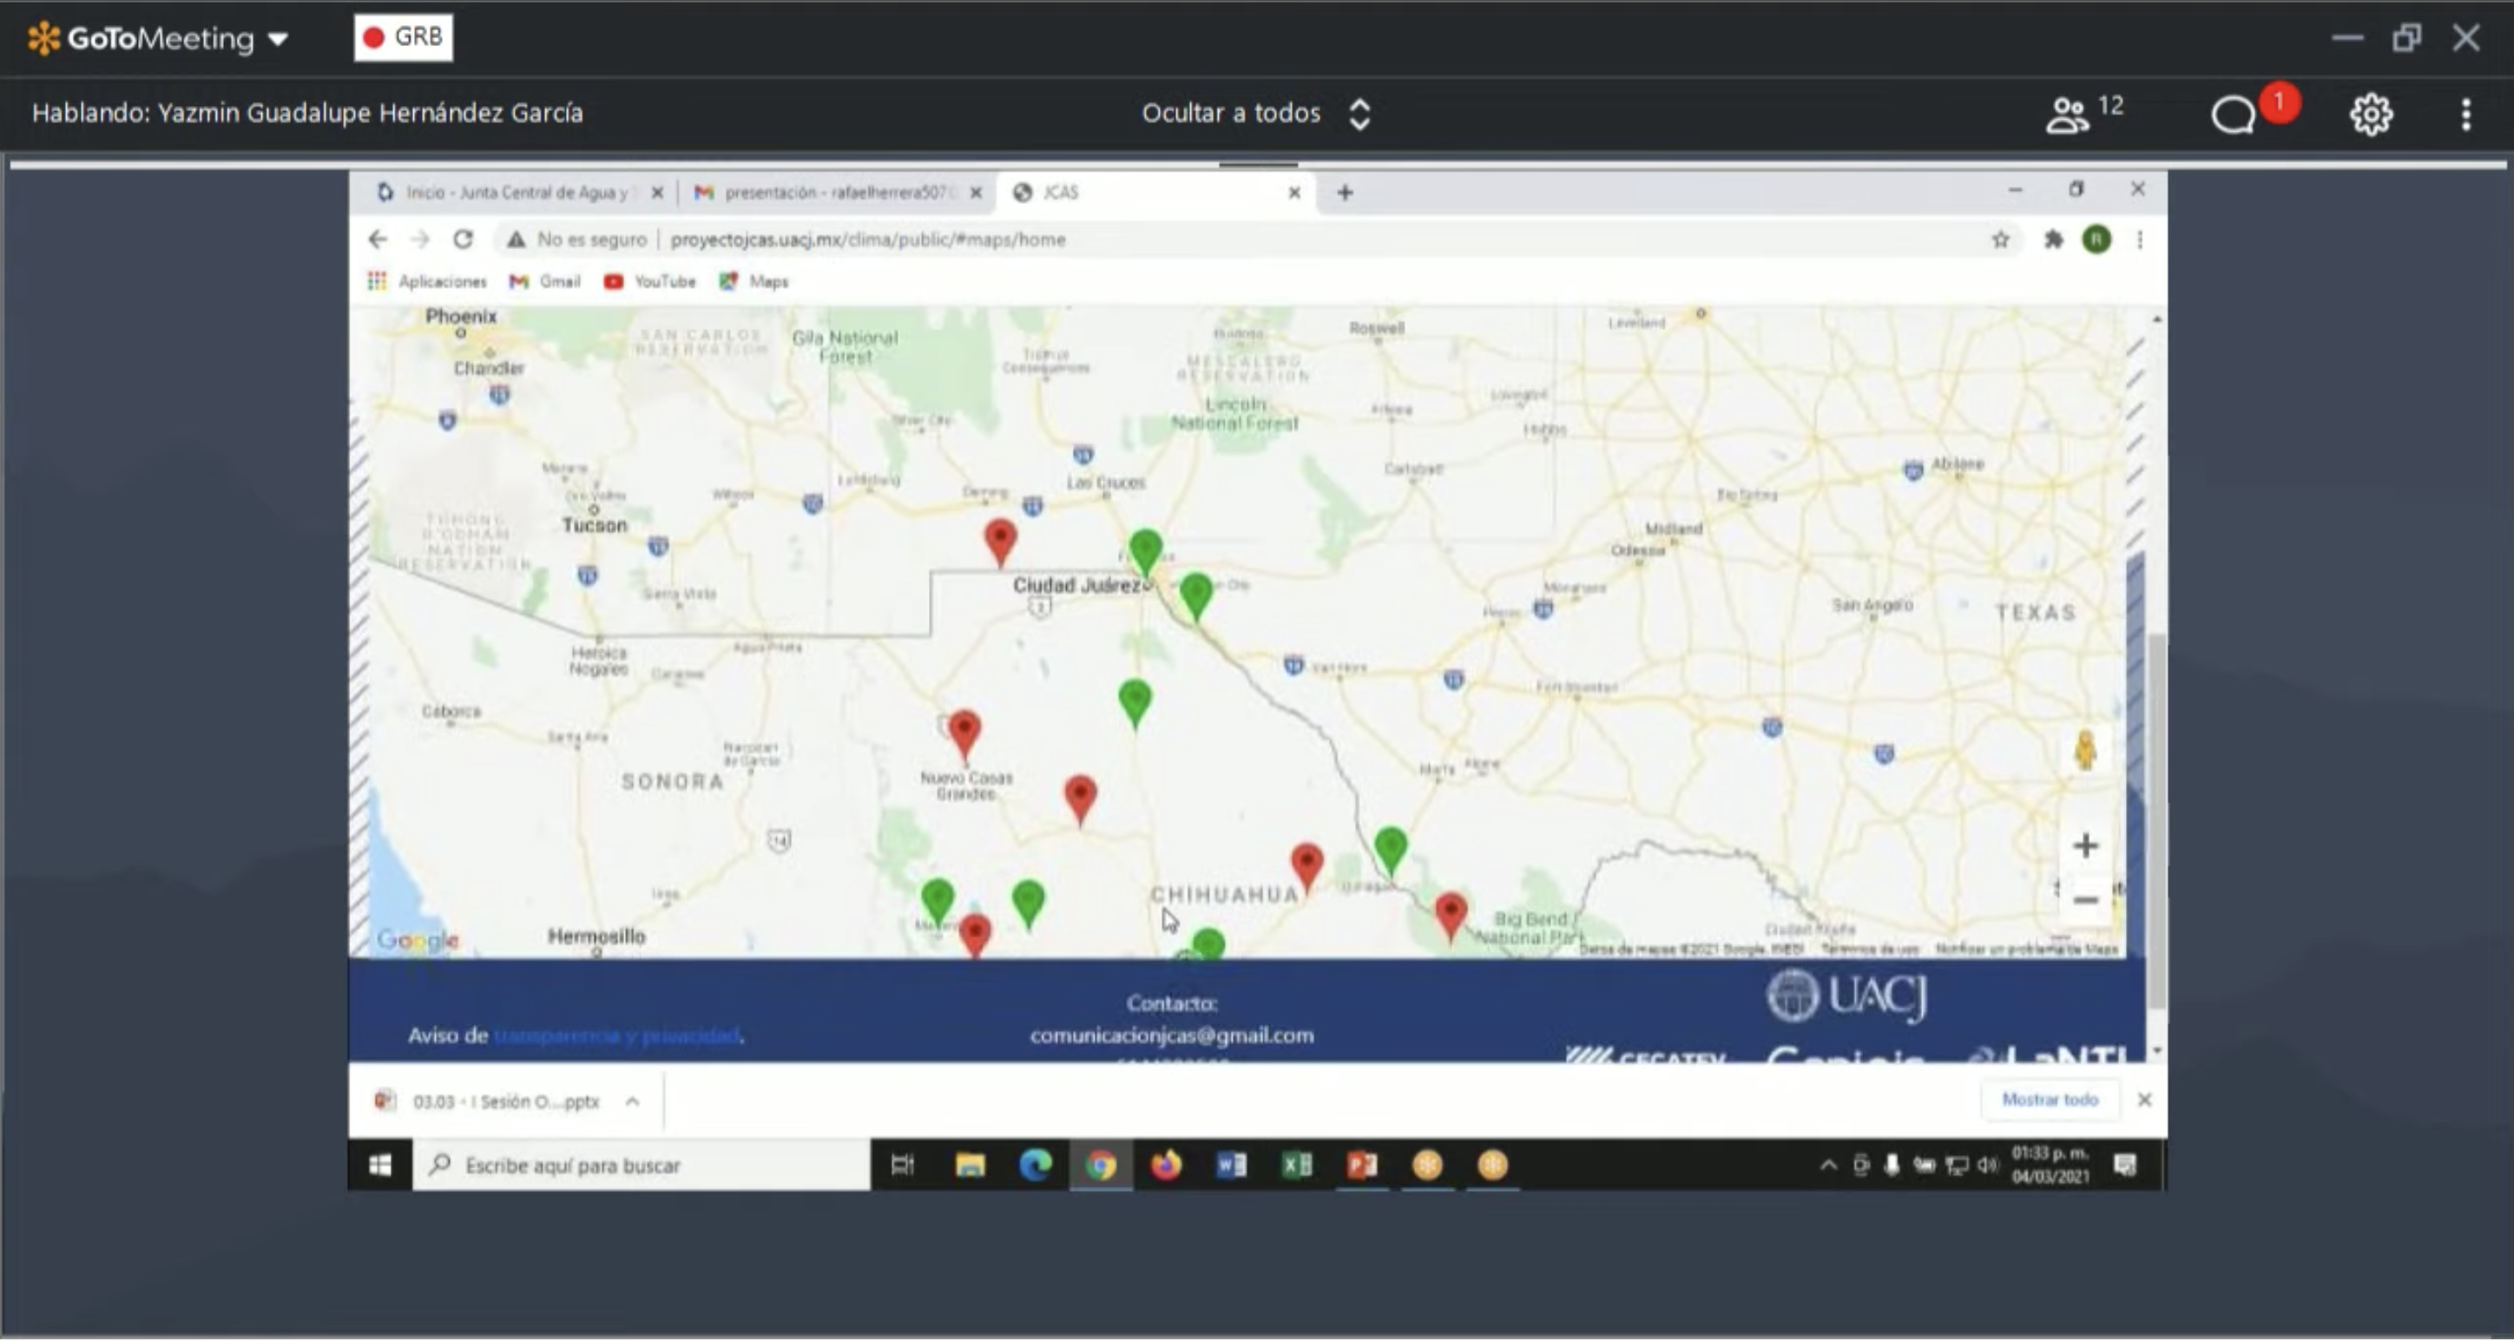This screenshot has width=2514, height=1341.
Task: Open the transparencia y privacidad link
Action: (617, 1035)
